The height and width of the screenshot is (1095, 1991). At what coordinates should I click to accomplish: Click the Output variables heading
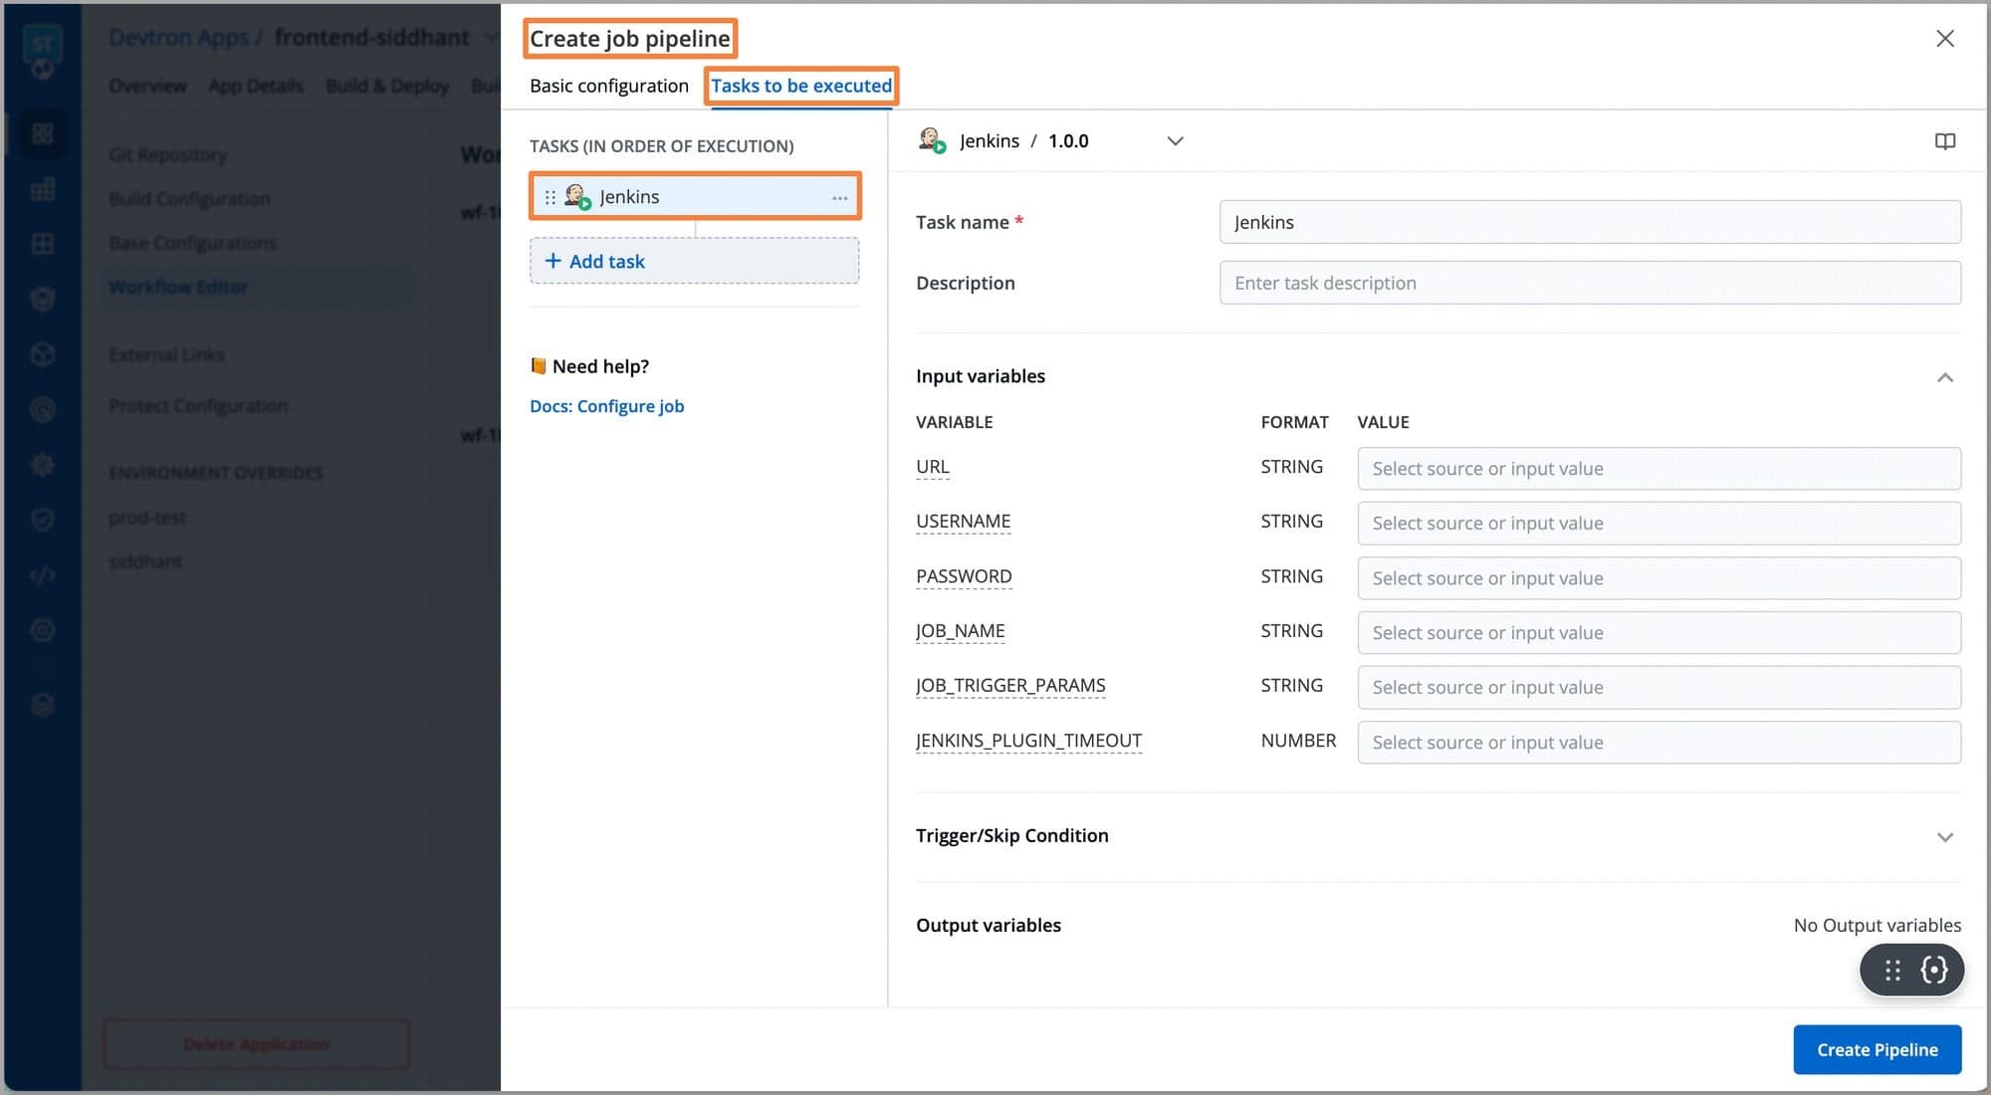click(x=988, y=926)
